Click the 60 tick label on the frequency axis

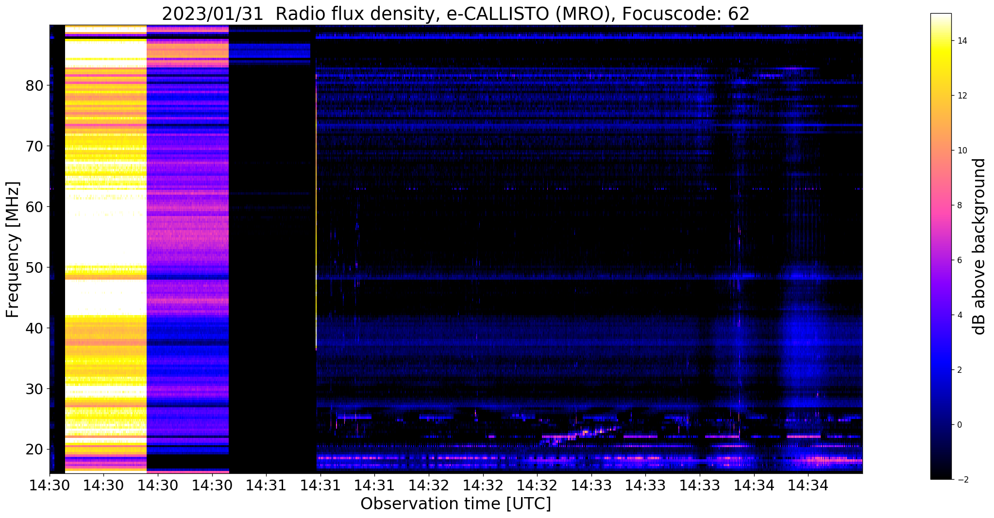34,207
